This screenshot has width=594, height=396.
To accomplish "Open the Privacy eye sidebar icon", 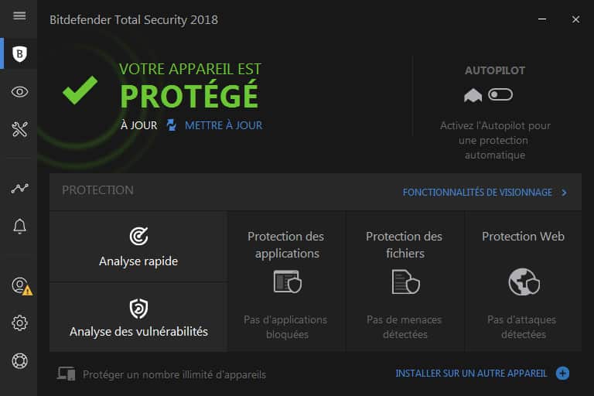I will tap(19, 92).
